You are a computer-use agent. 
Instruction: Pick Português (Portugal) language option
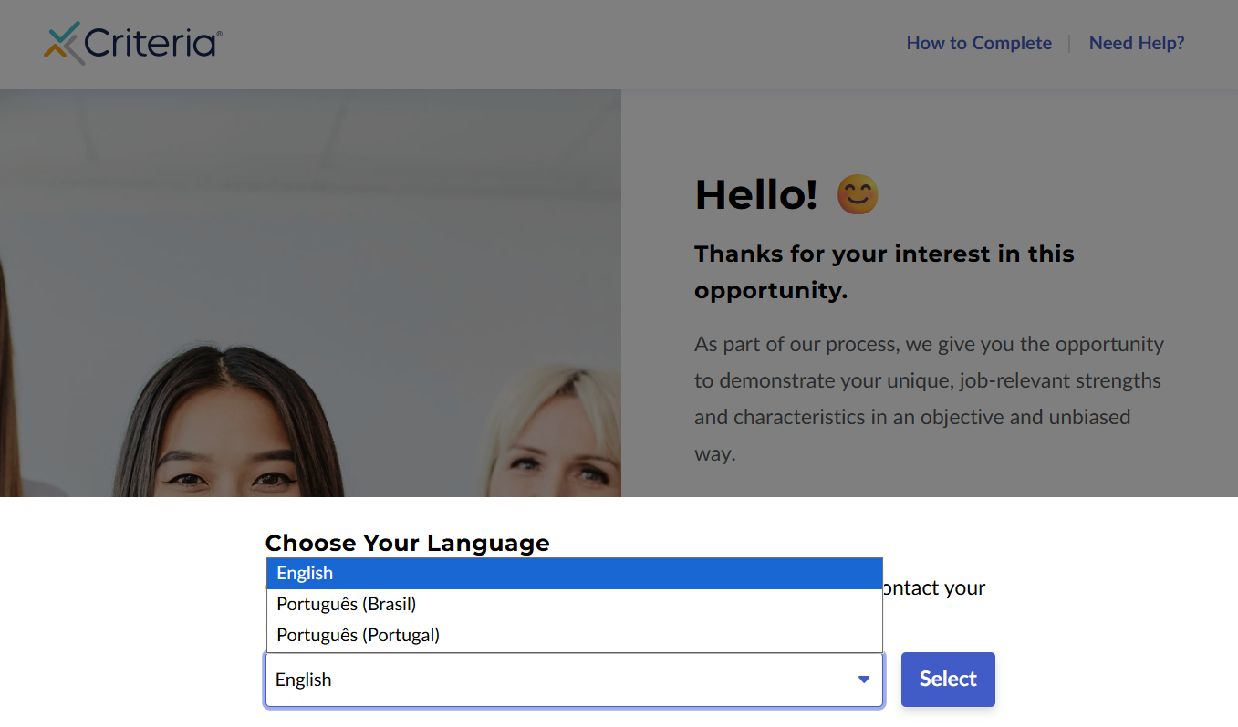575,635
